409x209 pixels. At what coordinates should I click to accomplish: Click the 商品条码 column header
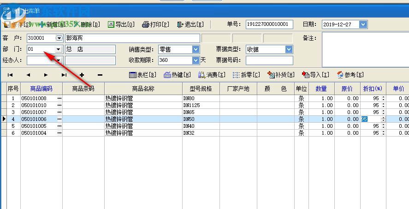click(x=83, y=89)
